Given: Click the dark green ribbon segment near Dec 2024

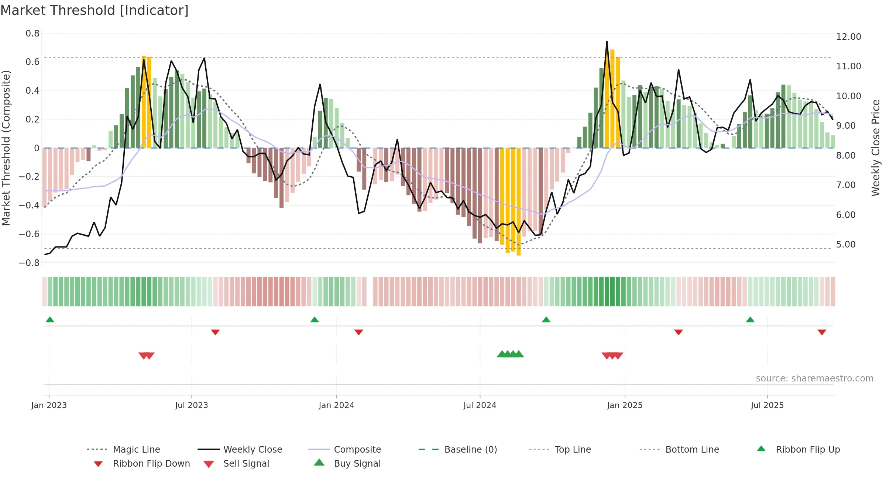Looking at the screenshot, I should tap(612, 291).
